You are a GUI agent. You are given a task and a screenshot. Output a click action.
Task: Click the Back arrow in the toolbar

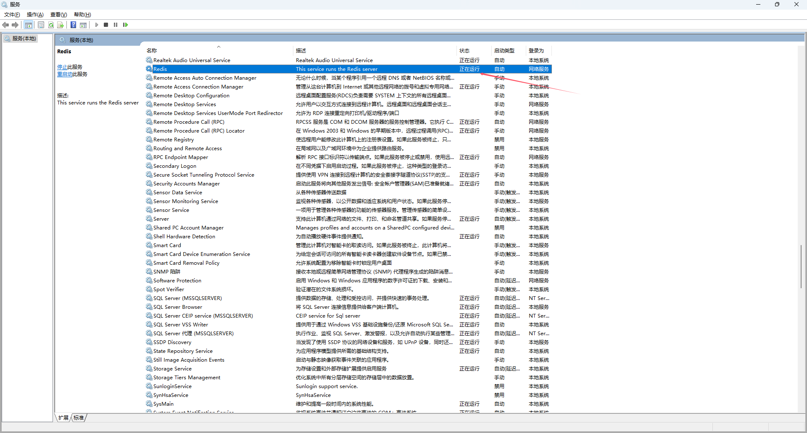(5, 25)
